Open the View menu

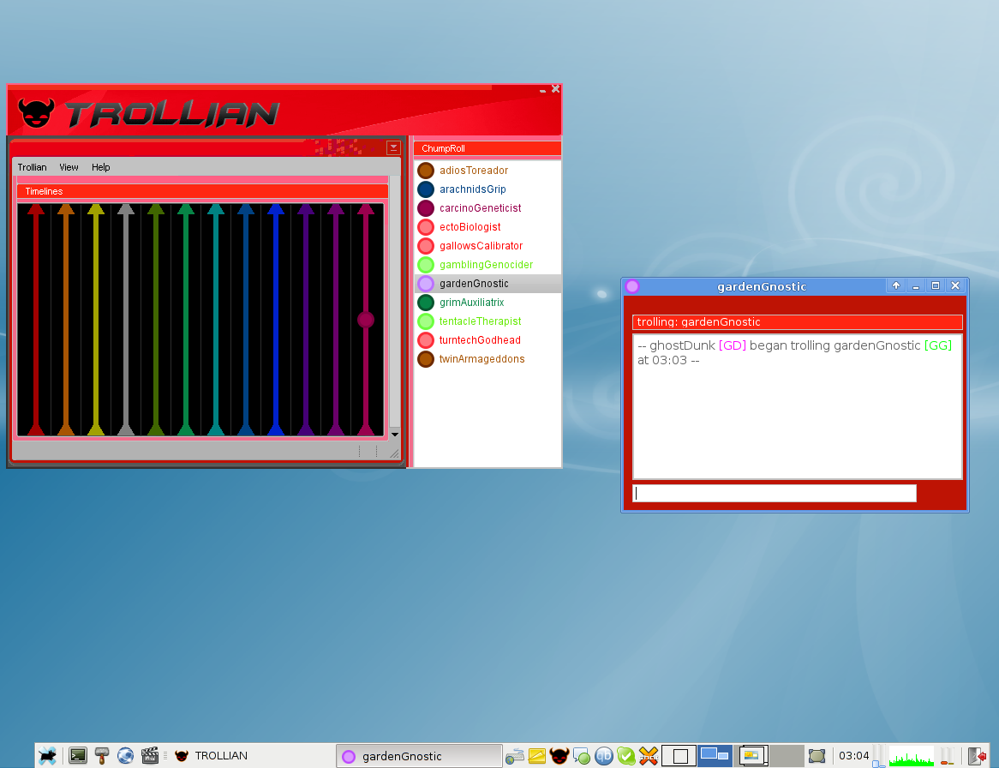tap(69, 167)
